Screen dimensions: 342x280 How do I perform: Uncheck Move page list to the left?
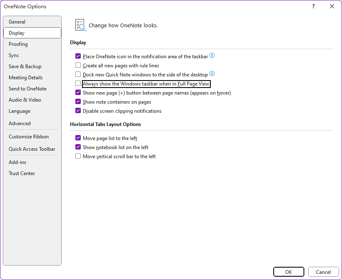78,138
